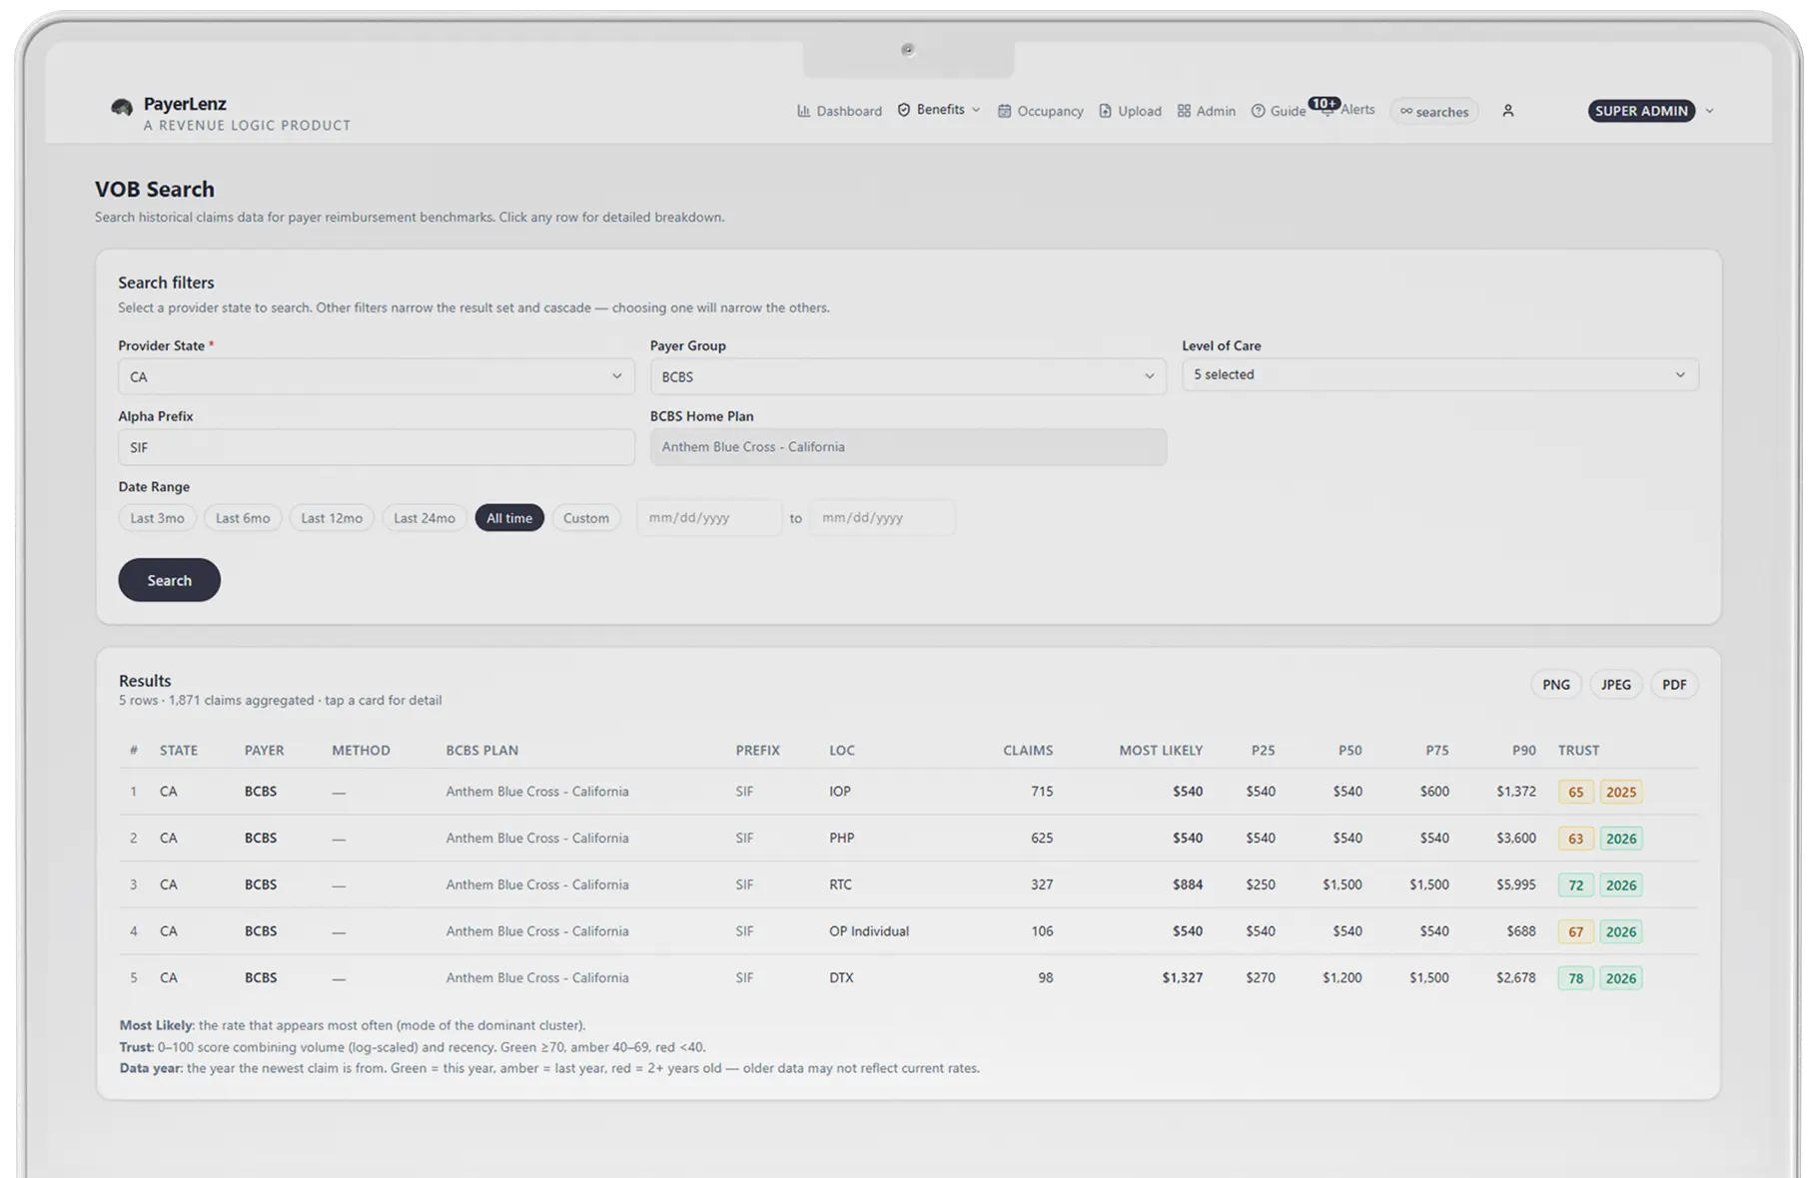Open the Benefits menu
This screenshot has width=1815, height=1178.
[939, 110]
